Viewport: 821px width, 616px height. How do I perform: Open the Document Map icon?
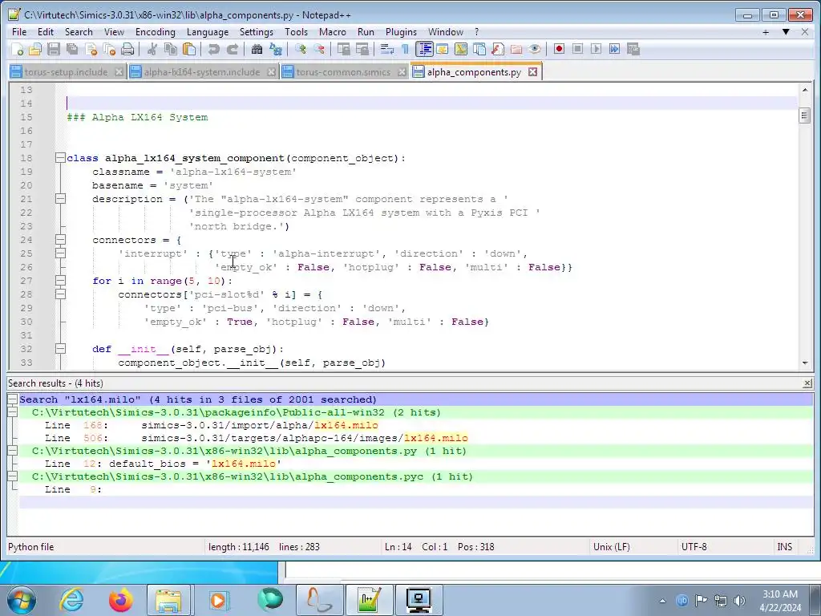pyautogui.click(x=461, y=49)
